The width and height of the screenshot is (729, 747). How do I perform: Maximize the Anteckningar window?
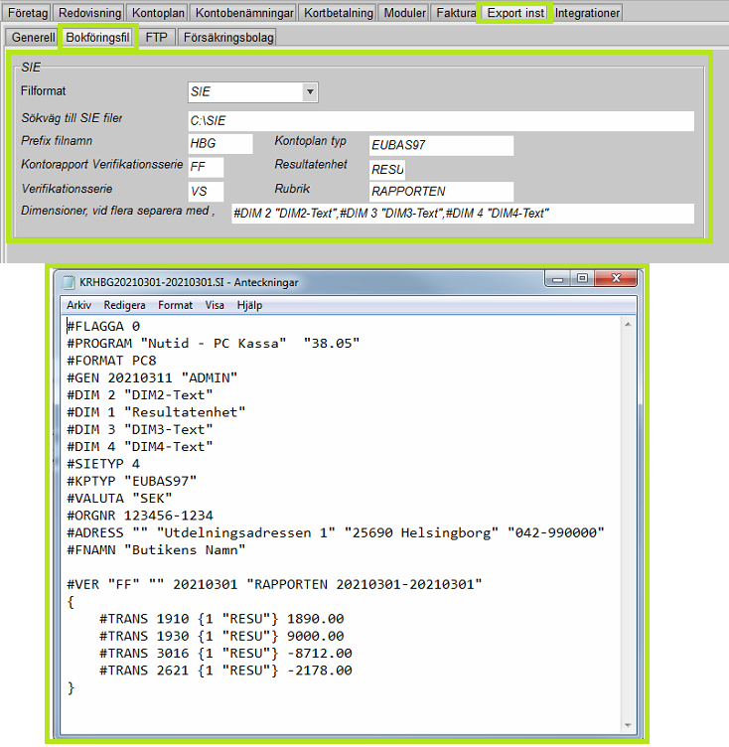coord(582,280)
